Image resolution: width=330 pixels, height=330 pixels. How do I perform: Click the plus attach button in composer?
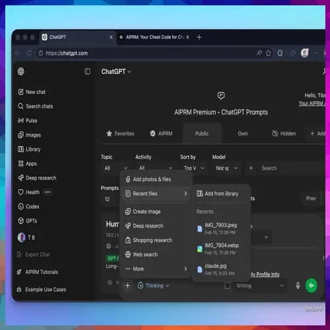(128, 286)
